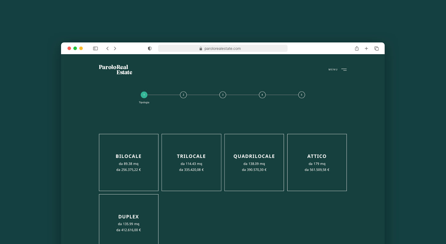Show the tab overview icon
Screen dimensions: 446x244
pyautogui.click(x=377, y=48)
